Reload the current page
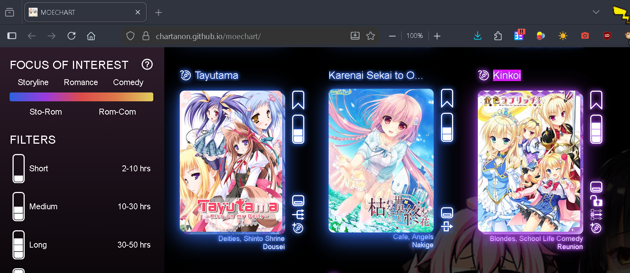The width and height of the screenshot is (630, 273). pyautogui.click(x=71, y=36)
